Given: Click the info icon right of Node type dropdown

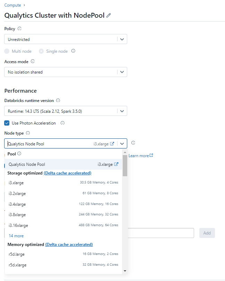Looking at the screenshot, I should (133, 143).
